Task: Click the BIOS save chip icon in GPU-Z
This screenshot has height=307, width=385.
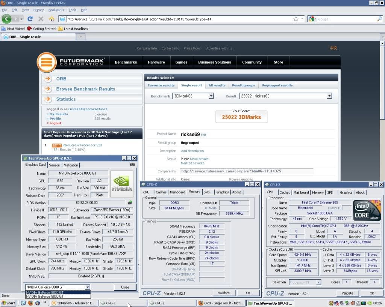Action: click(130, 203)
